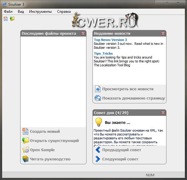Click the Показать домашнюю страницу label
This screenshot has height=180, width=187.
coord(134,98)
